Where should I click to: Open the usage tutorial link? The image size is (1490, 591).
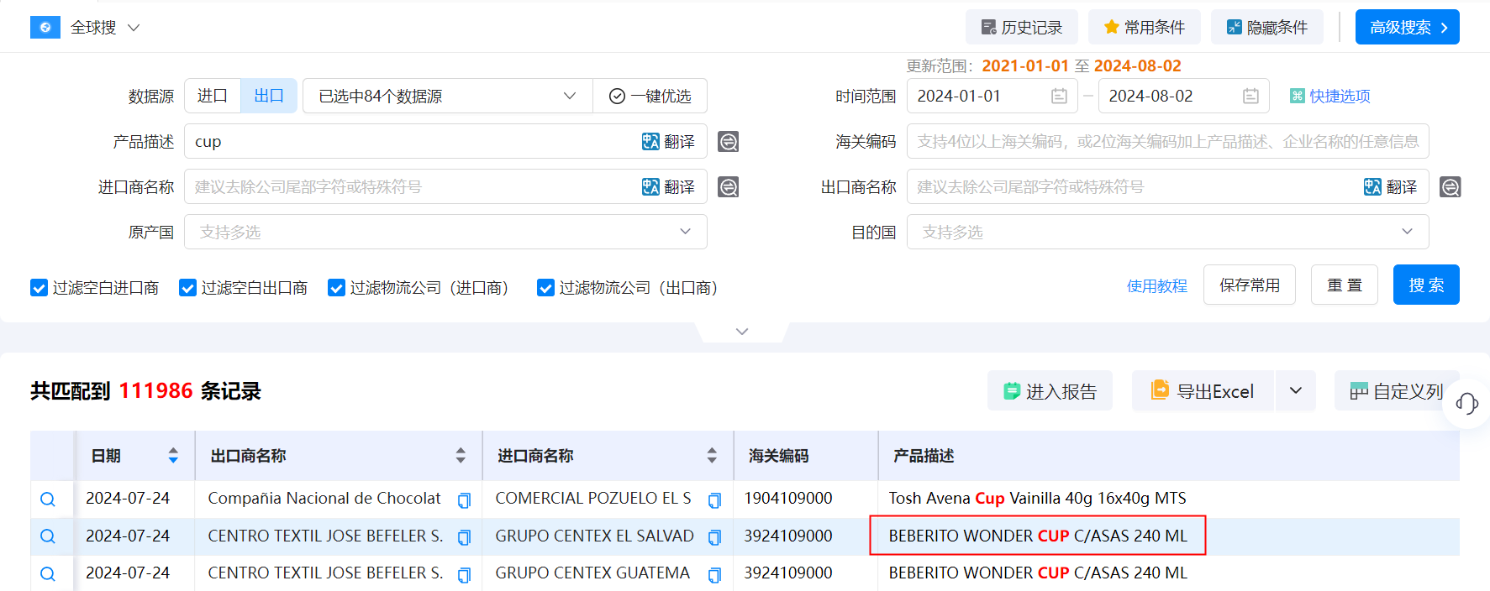pyautogui.click(x=1156, y=286)
